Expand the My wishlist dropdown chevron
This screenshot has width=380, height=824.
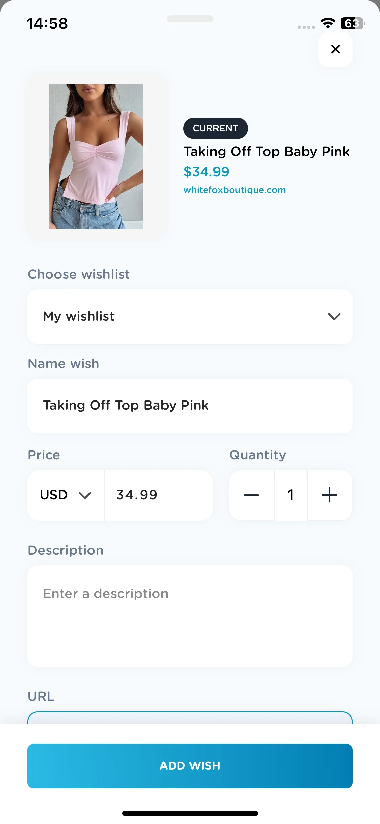(x=334, y=317)
